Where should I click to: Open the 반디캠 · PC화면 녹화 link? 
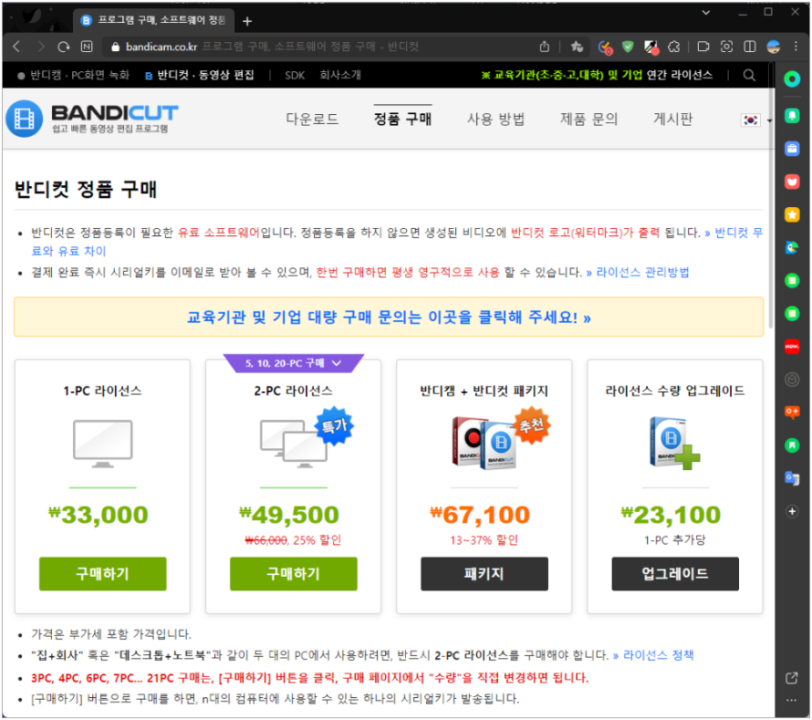[x=74, y=75]
